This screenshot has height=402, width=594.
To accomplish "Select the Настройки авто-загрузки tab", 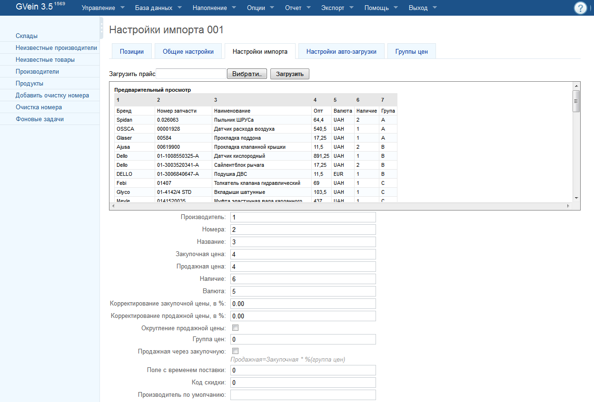I will tap(341, 52).
